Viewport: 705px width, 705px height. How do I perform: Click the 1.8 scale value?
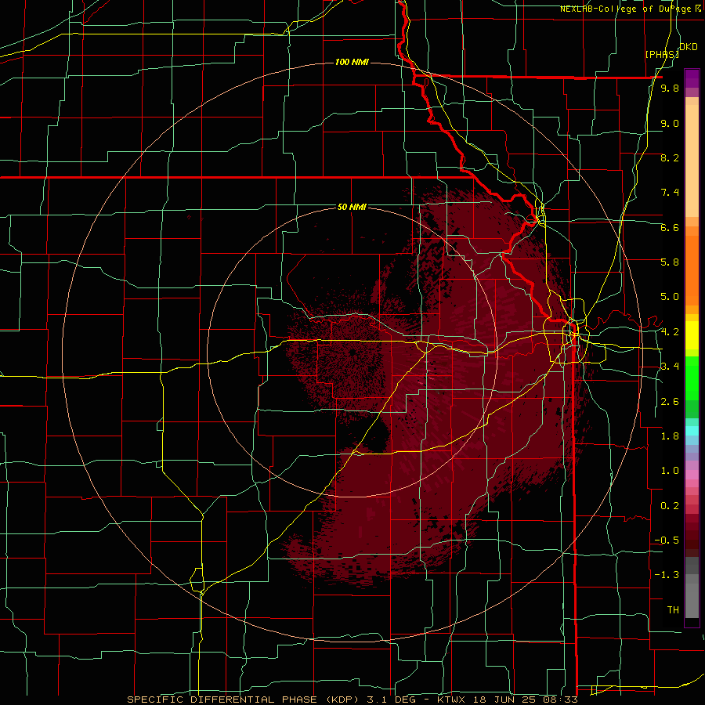pos(670,436)
